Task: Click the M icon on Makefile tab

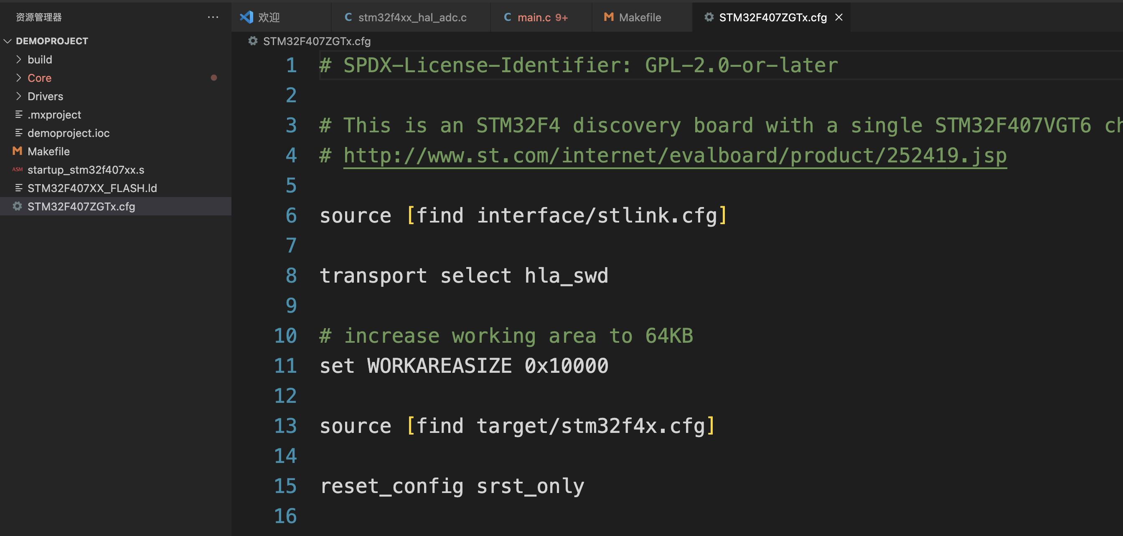Action: pos(609,17)
